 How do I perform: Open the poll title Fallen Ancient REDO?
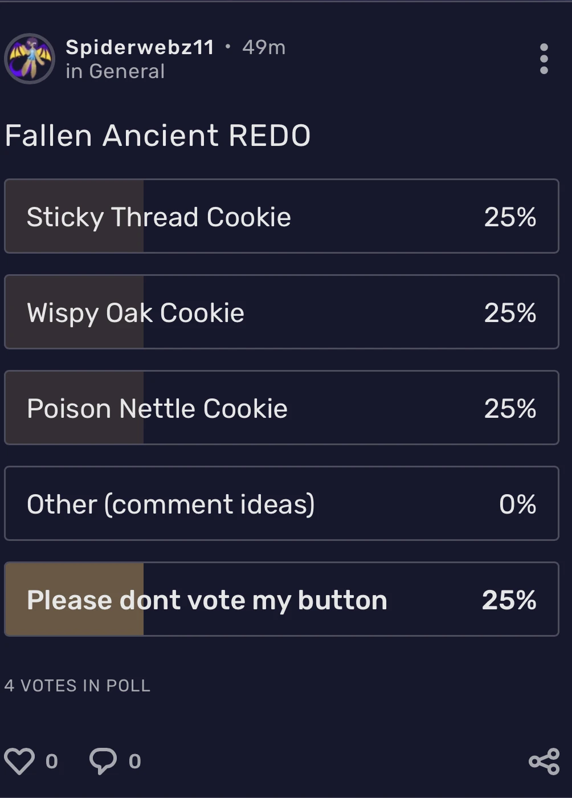tap(157, 135)
